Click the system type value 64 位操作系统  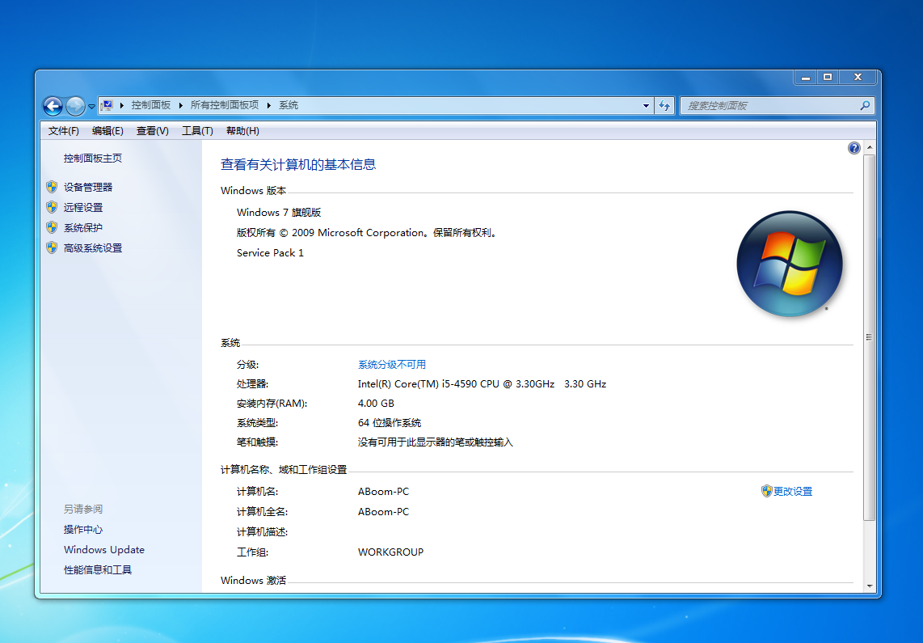click(x=390, y=423)
